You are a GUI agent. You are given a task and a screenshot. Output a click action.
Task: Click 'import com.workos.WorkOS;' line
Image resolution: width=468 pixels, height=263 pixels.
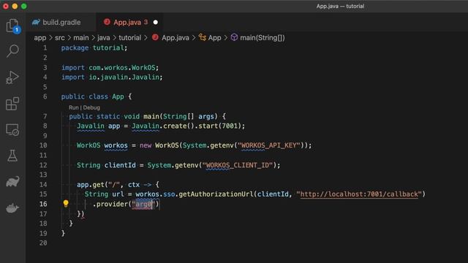tap(110, 68)
